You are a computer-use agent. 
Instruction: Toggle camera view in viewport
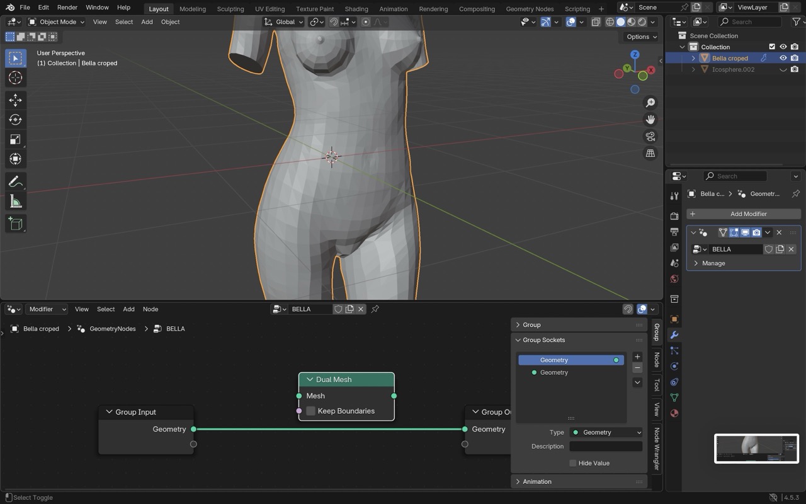point(650,136)
